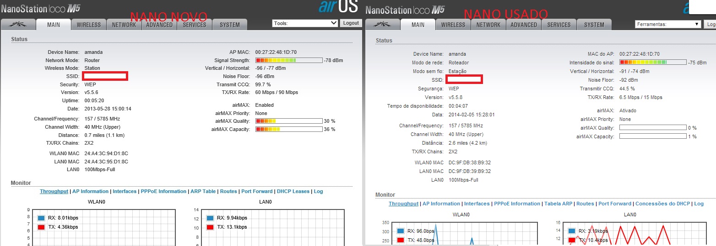Open the NETWORK tab in left window
The width and height of the screenshot is (716, 246).
tap(124, 25)
